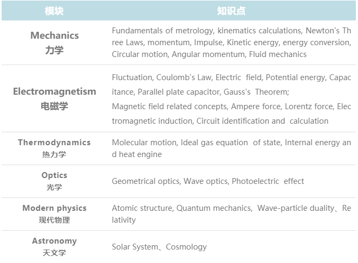358x263 pixels.
Task: Click the 热力学 text
Action: (54, 154)
